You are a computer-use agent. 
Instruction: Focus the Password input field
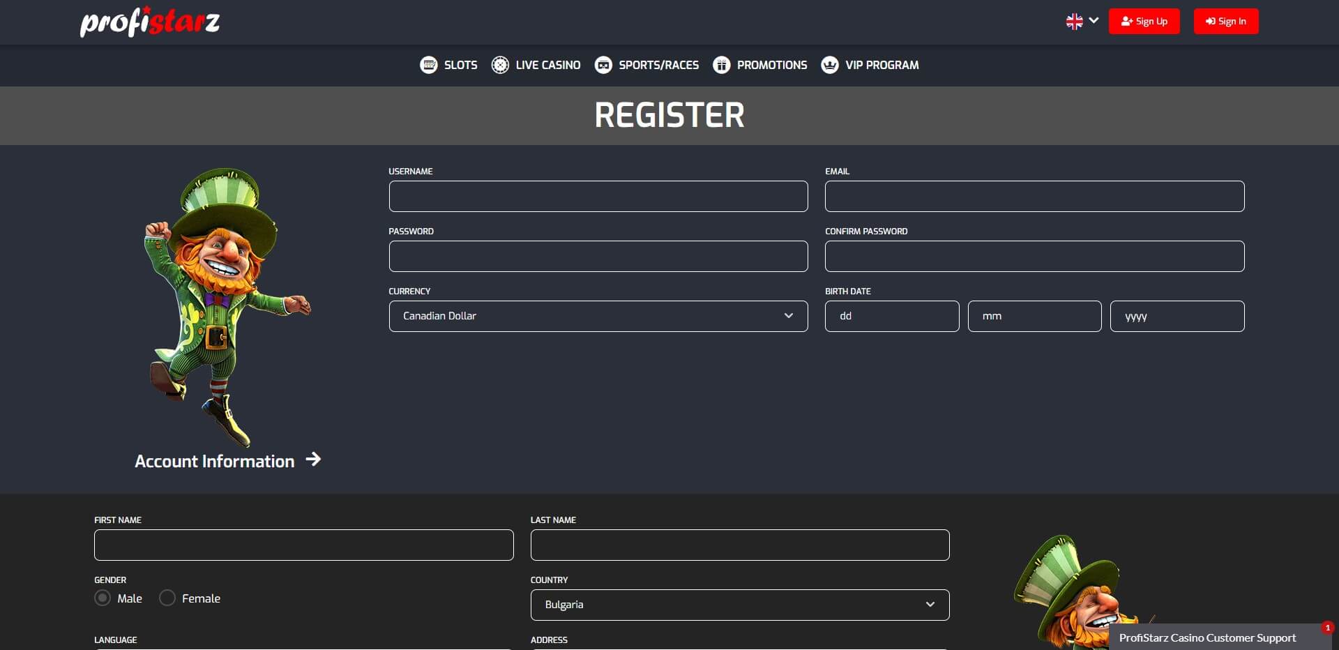pos(598,257)
